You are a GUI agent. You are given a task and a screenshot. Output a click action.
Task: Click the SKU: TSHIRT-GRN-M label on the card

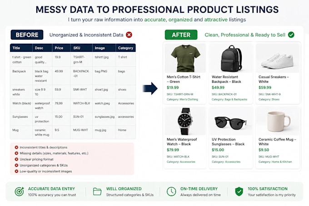coord(180,95)
